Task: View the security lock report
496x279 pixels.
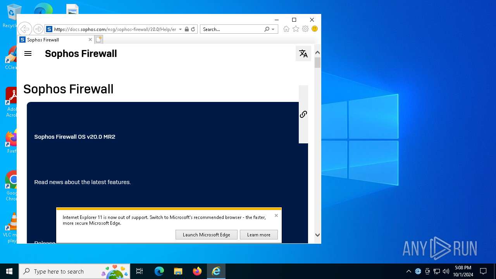Action: (x=187, y=29)
